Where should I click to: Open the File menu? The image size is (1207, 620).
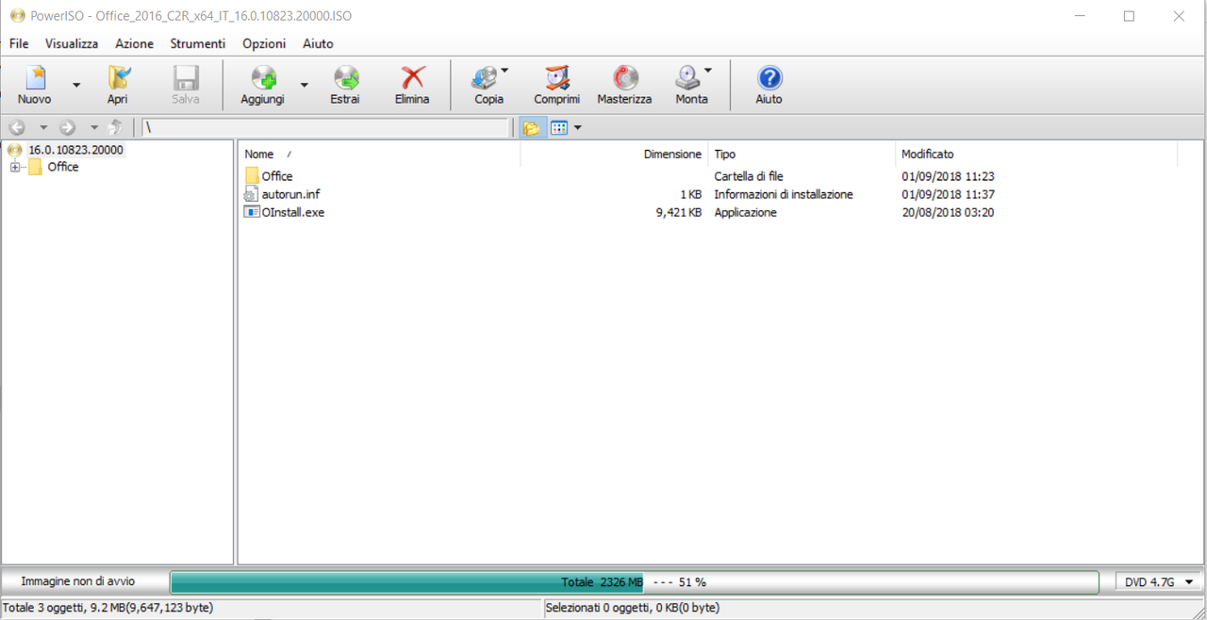pyautogui.click(x=19, y=43)
